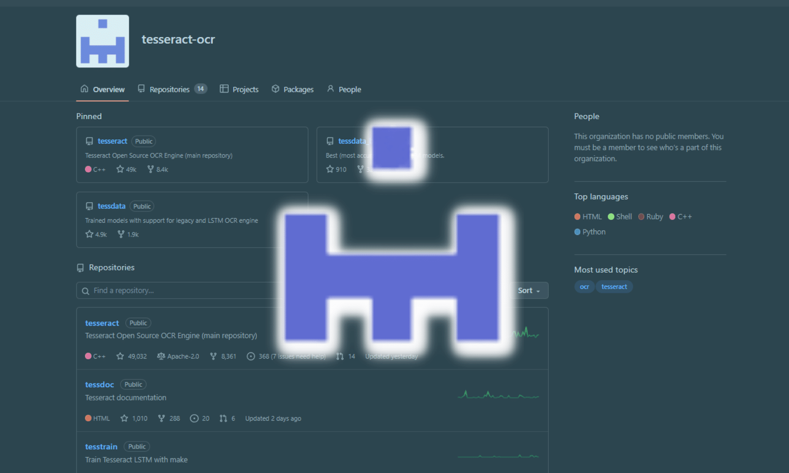Click the issues icon showing 368
This screenshot has height=473, width=789.
click(251, 356)
